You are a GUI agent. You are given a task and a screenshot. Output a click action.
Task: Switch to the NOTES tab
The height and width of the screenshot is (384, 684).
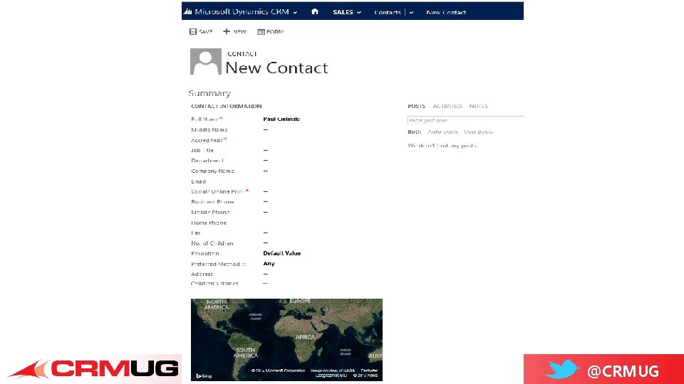[478, 106]
